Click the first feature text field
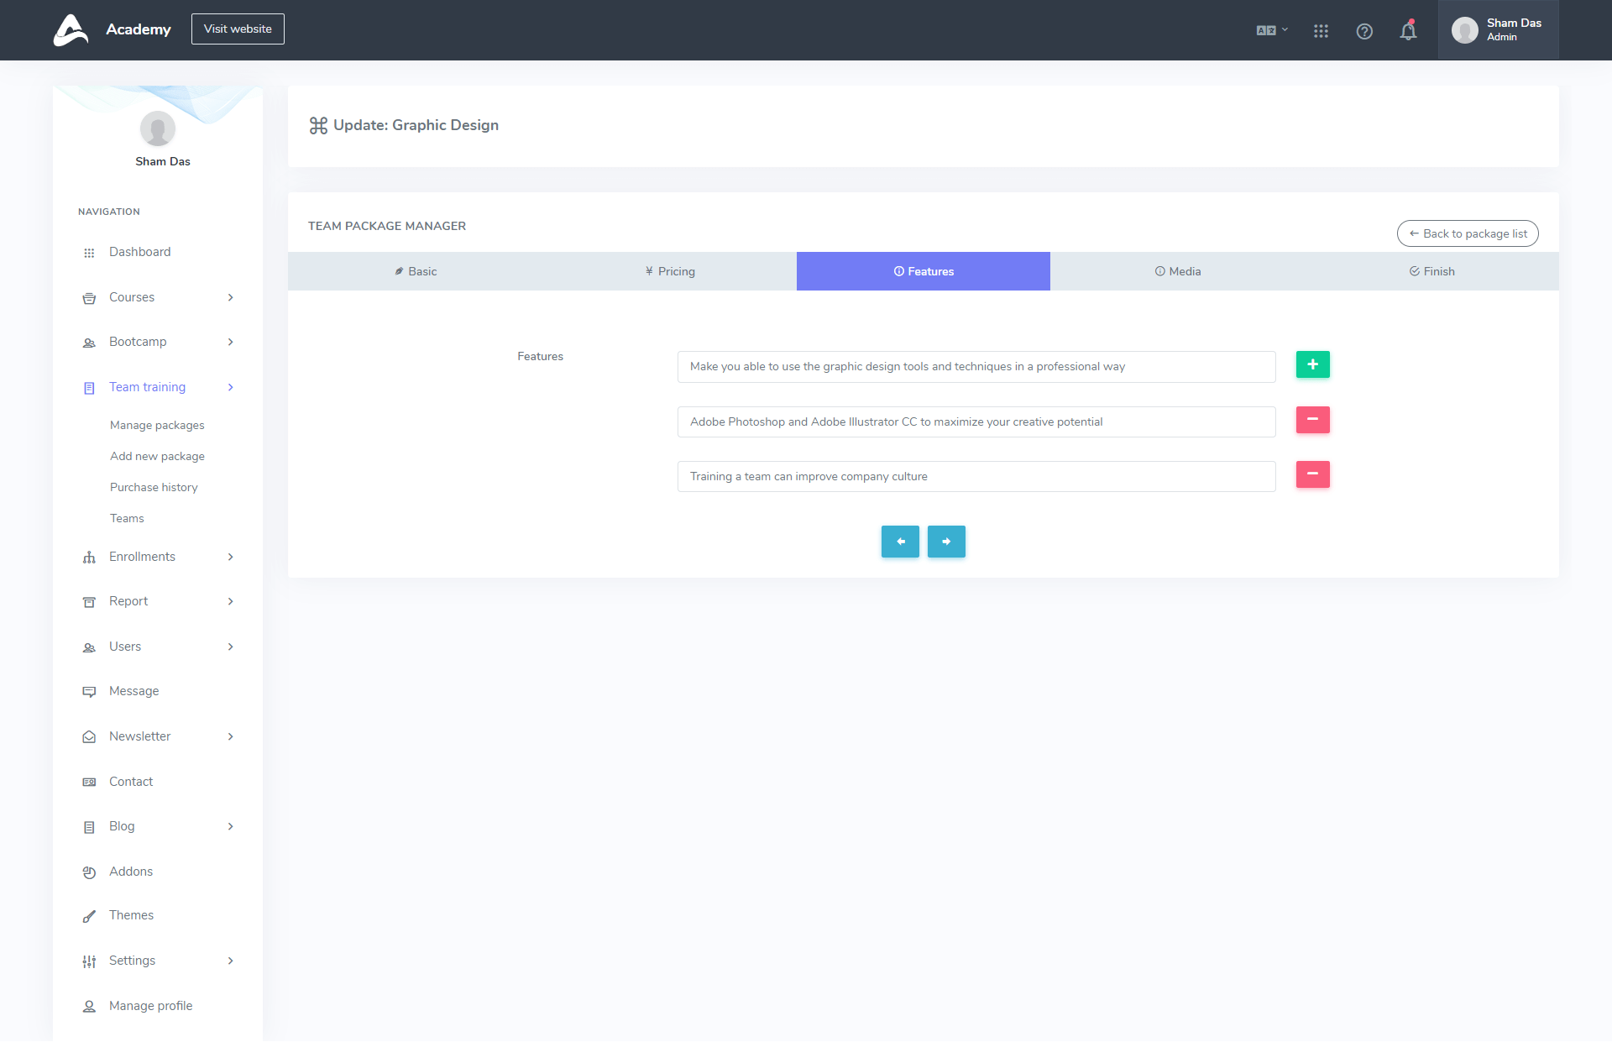 tap(976, 367)
